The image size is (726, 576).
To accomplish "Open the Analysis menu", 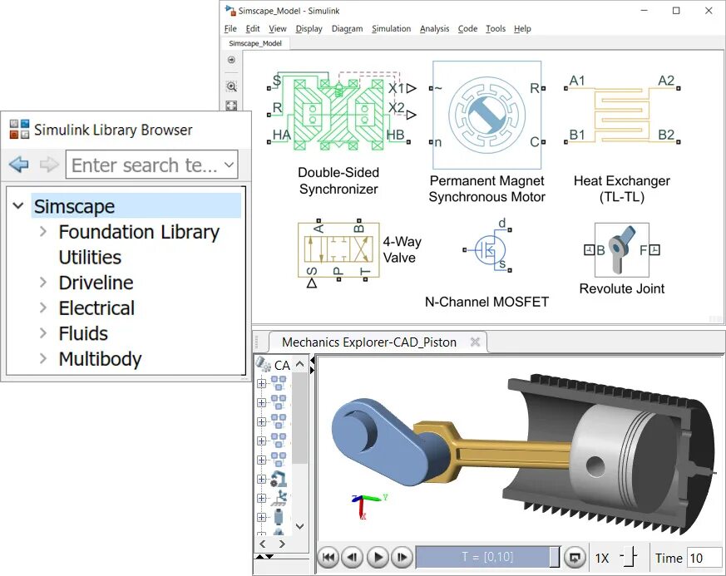I will 434,29.
